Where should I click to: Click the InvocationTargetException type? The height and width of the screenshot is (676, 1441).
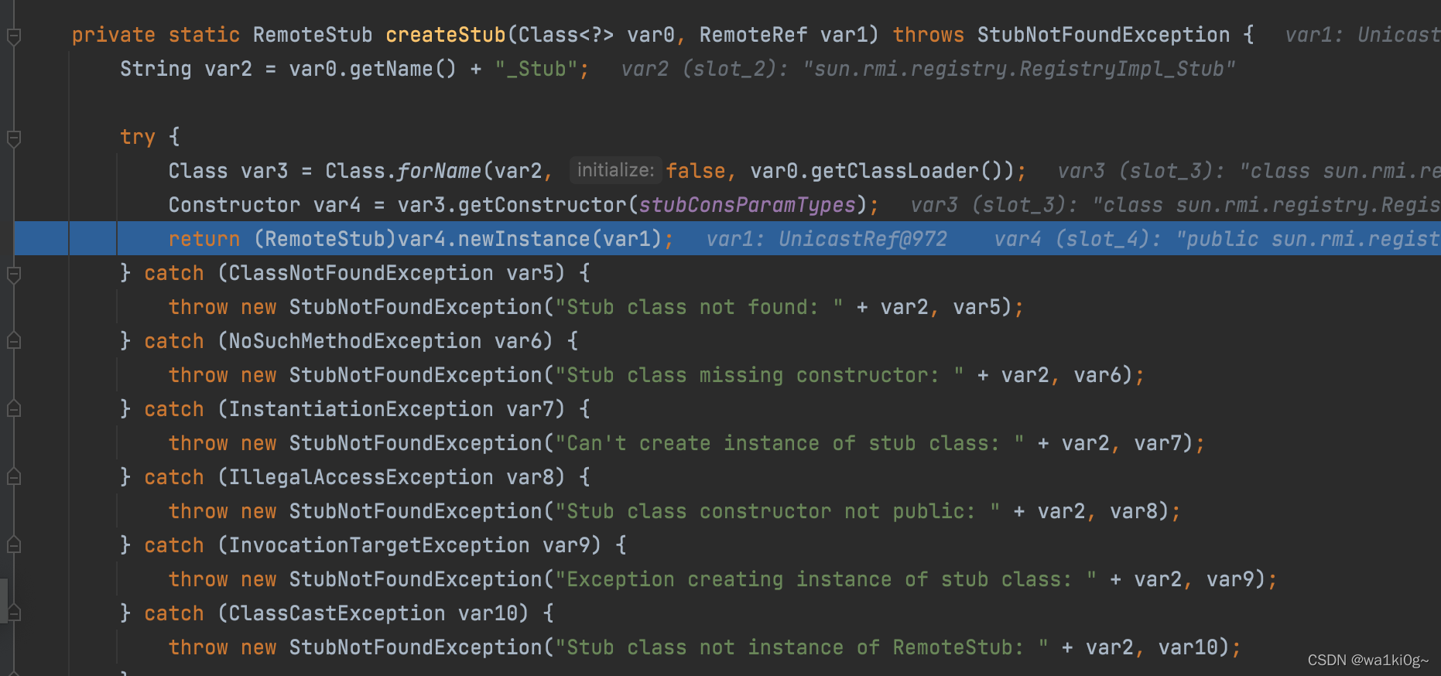[x=379, y=545]
